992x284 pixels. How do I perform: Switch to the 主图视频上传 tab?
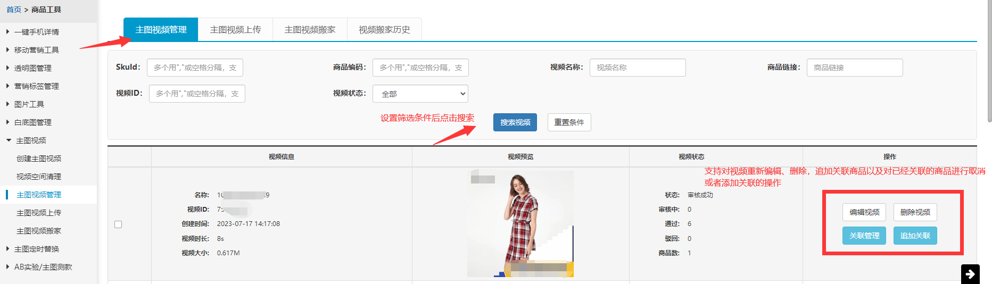pyautogui.click(x=235, y=30)
